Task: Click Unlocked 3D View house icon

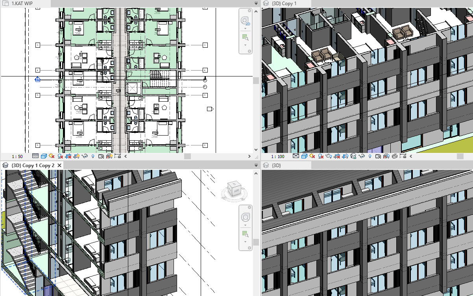Action: tap(353, 156)
